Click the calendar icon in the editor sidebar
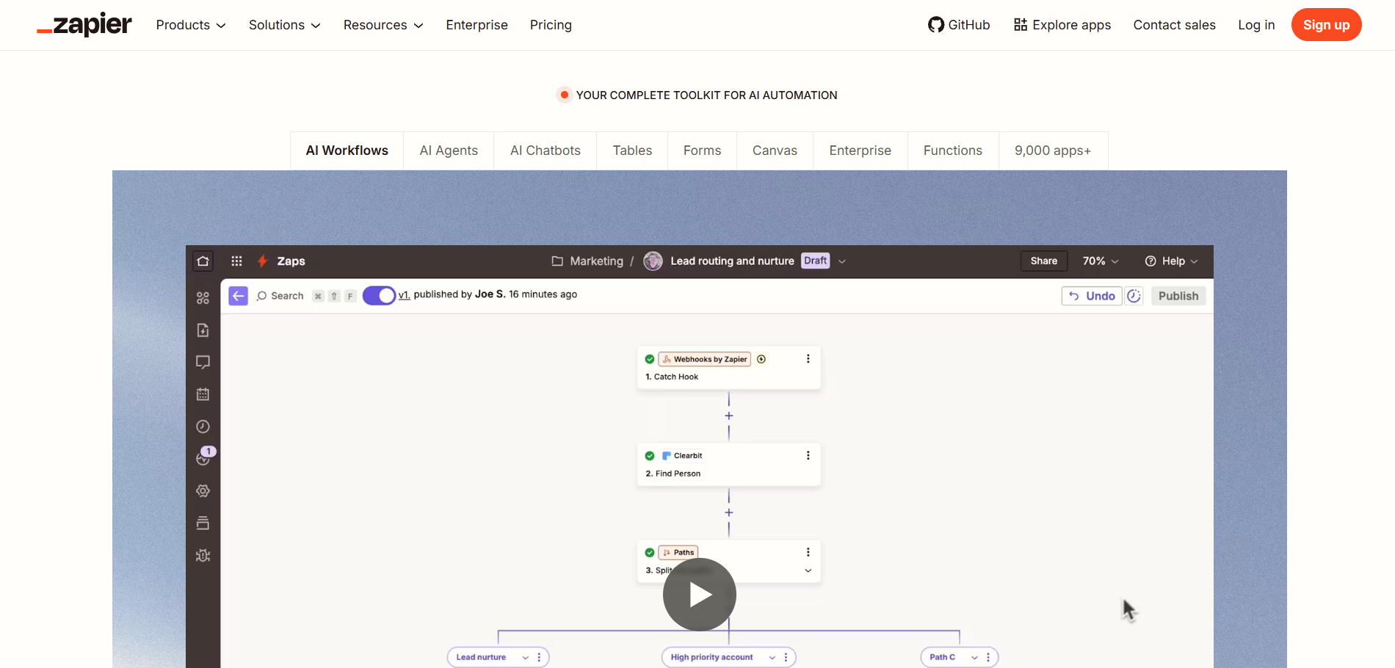This screenshot has width=1395, height=668. (x=203, y=394)
